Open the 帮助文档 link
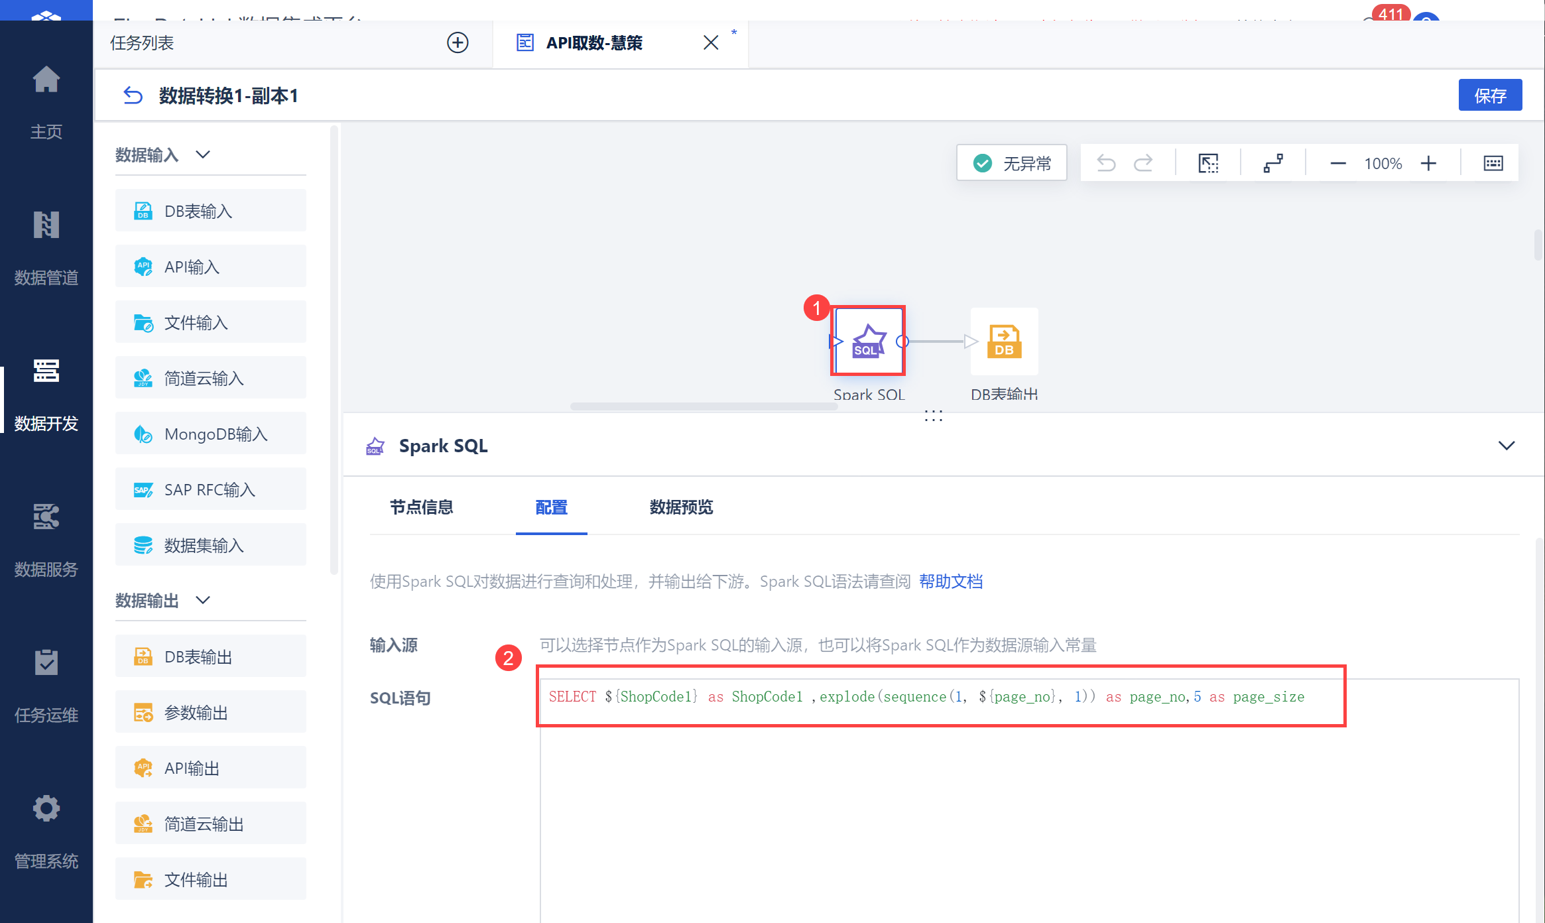This screenshot has height=923, width=1545. [950, 582]
